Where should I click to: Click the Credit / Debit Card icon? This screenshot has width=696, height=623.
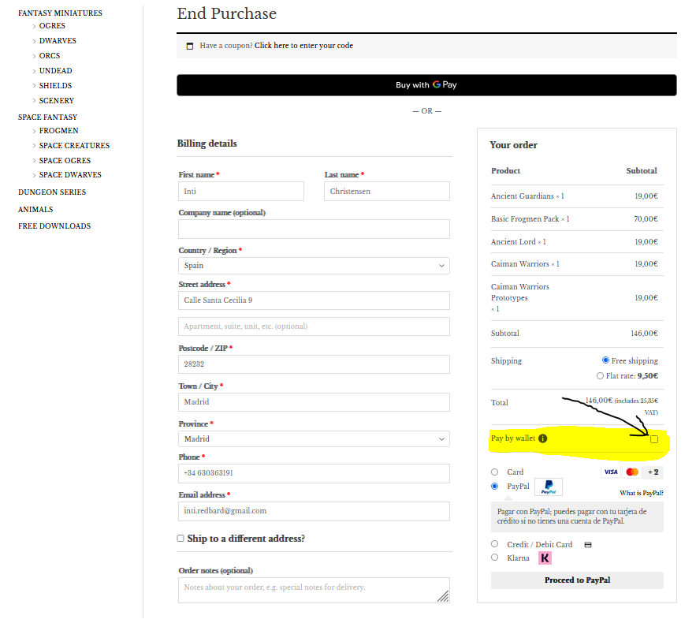[587, 545]
